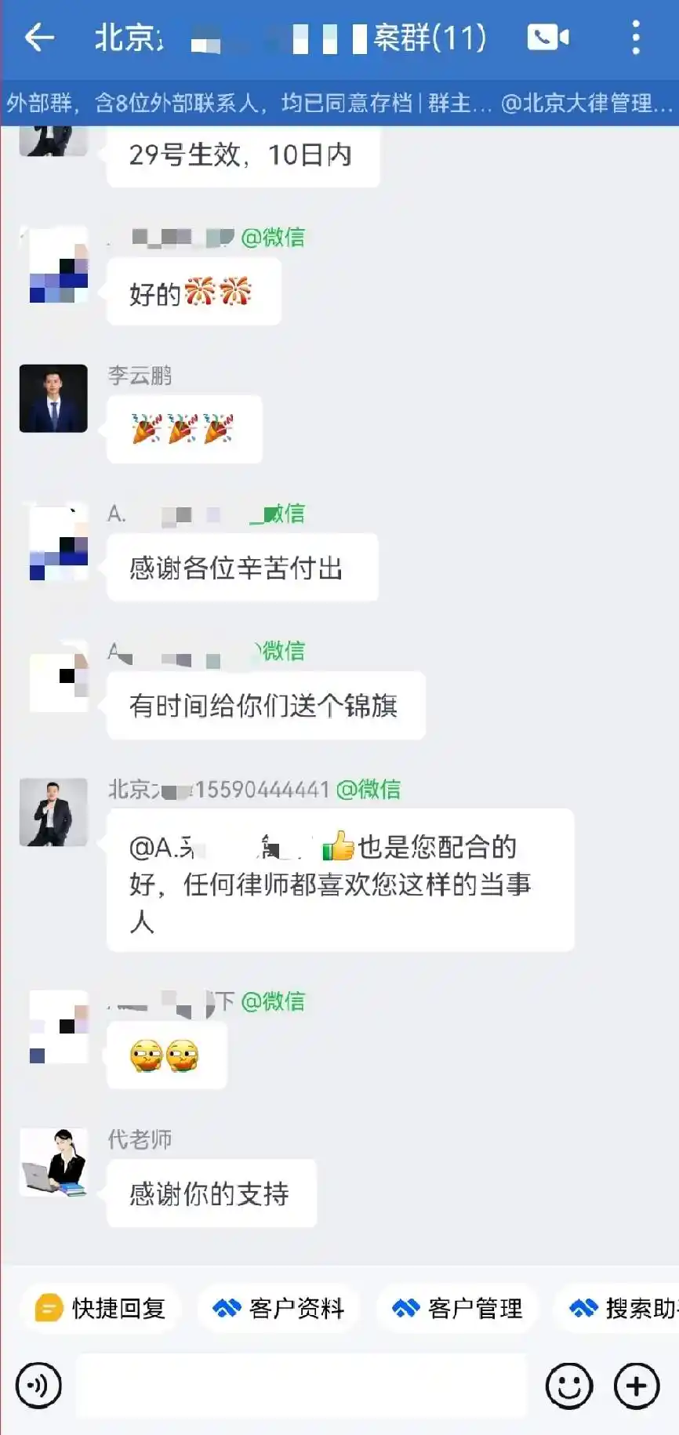Tap the 好的 fireworks message bubble
This screenshot has width=679, height=1435.
(x=194, y=292)
